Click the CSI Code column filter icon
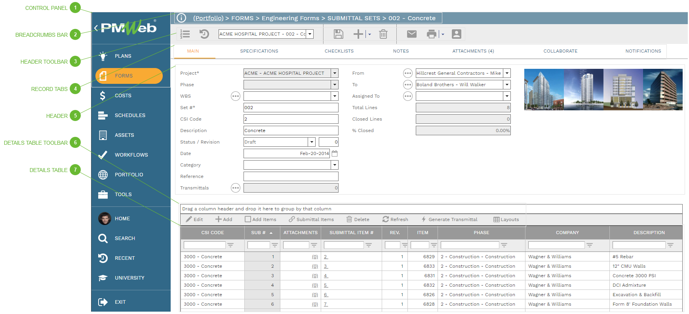This screenshot has height=314, width=689. (230, 245)
